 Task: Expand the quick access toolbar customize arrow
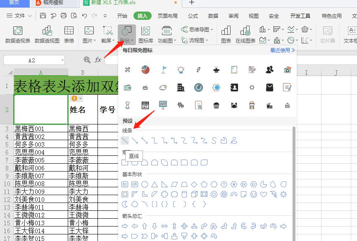click(105, 16)
